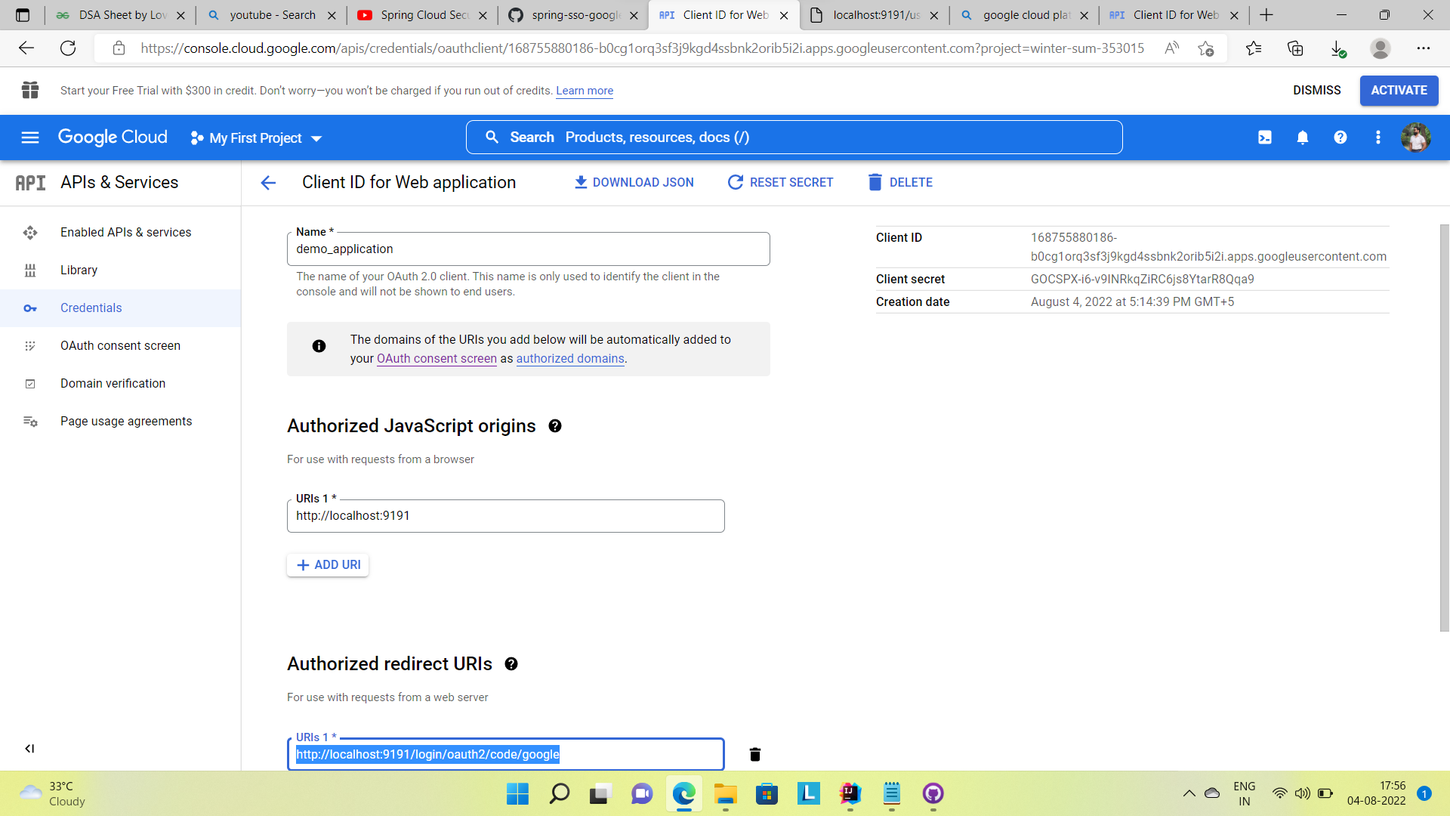The height and width of the screenshot is (816, 1450).
Task: Open Learn more link in banner
Action: (585, 91)
